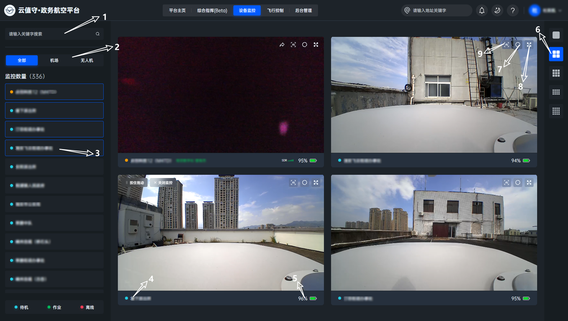Click the search magnifier in the sidebar
The image size is (568, 321).
click(x=97, y=34)
